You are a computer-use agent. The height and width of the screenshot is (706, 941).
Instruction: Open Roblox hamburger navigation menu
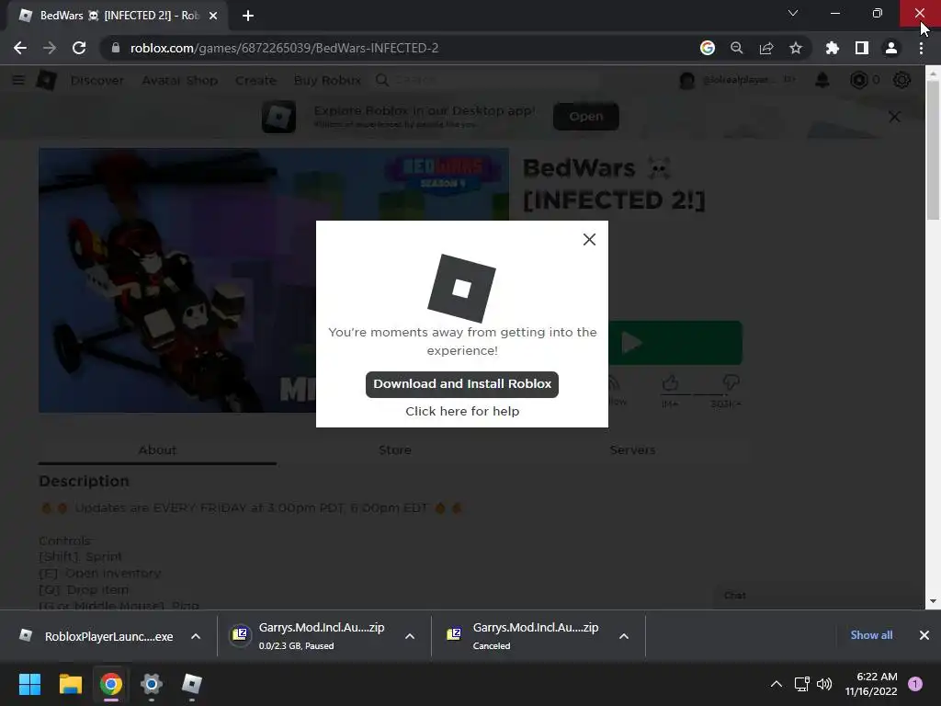tap(18, 80)
